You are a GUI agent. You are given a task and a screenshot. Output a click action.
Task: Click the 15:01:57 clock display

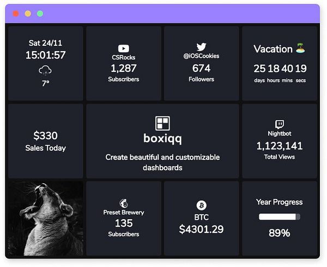[x=45, y=55]
